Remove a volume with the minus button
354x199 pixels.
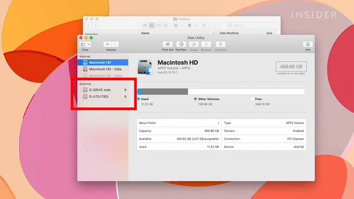114,44
